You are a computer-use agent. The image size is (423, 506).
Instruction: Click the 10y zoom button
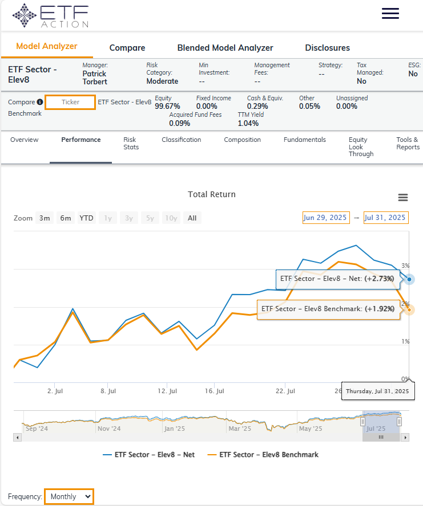pyautogui.click(x=171, y=218)
